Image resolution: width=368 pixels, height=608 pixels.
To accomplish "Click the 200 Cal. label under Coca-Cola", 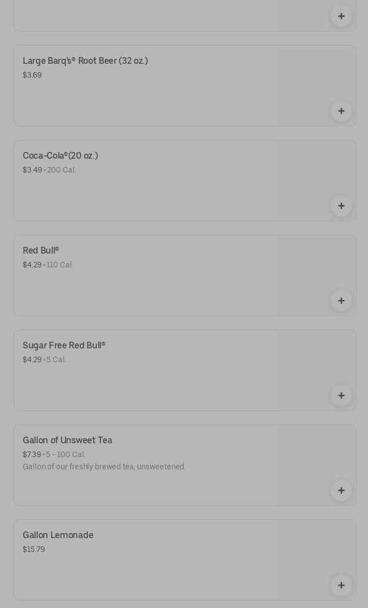I will point(62,170).
